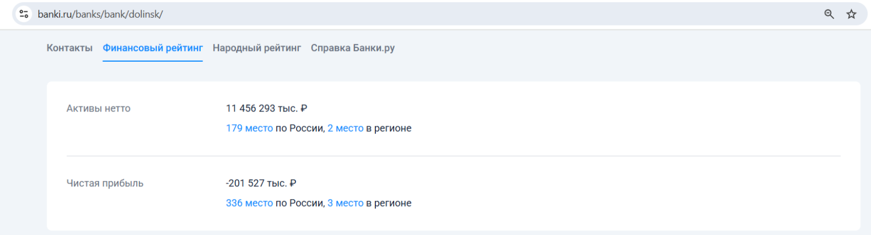This screenshot has height=235, width=871.
Task: Click the 2 место regional assets link
Action: pyautogui.click(x=345, y=129)
